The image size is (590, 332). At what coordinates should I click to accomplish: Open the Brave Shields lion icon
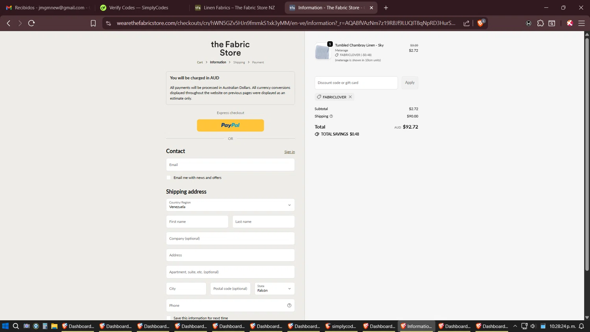coord(480,23)
